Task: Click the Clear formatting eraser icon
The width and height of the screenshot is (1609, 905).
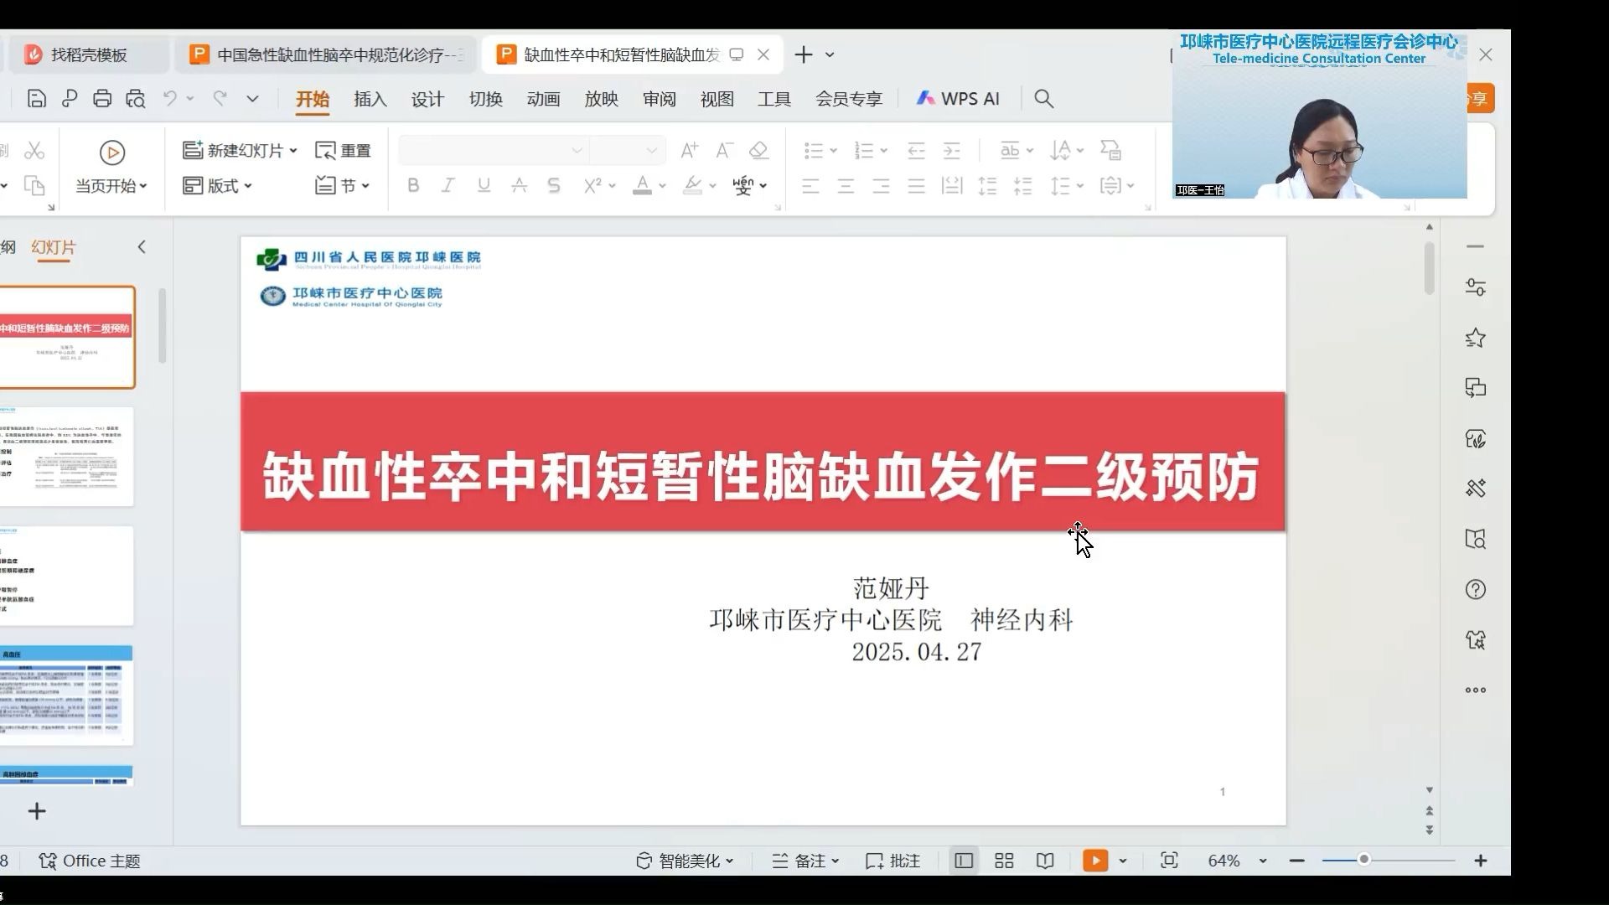Action: coord(758,151)
